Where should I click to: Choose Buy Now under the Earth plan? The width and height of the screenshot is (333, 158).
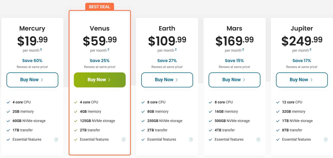pyautogui.click(x=167, y=80)
